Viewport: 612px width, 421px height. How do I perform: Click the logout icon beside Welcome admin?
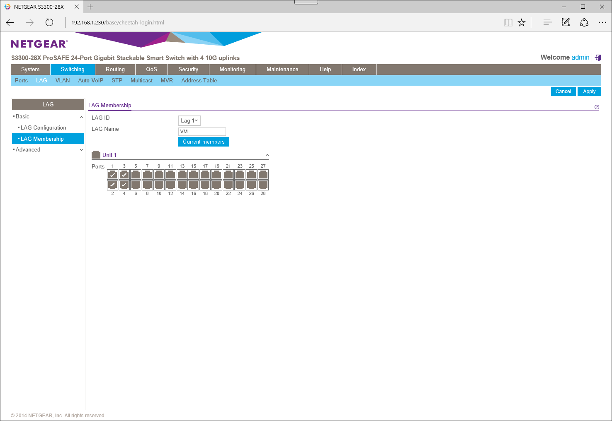[x=597, y=58]
